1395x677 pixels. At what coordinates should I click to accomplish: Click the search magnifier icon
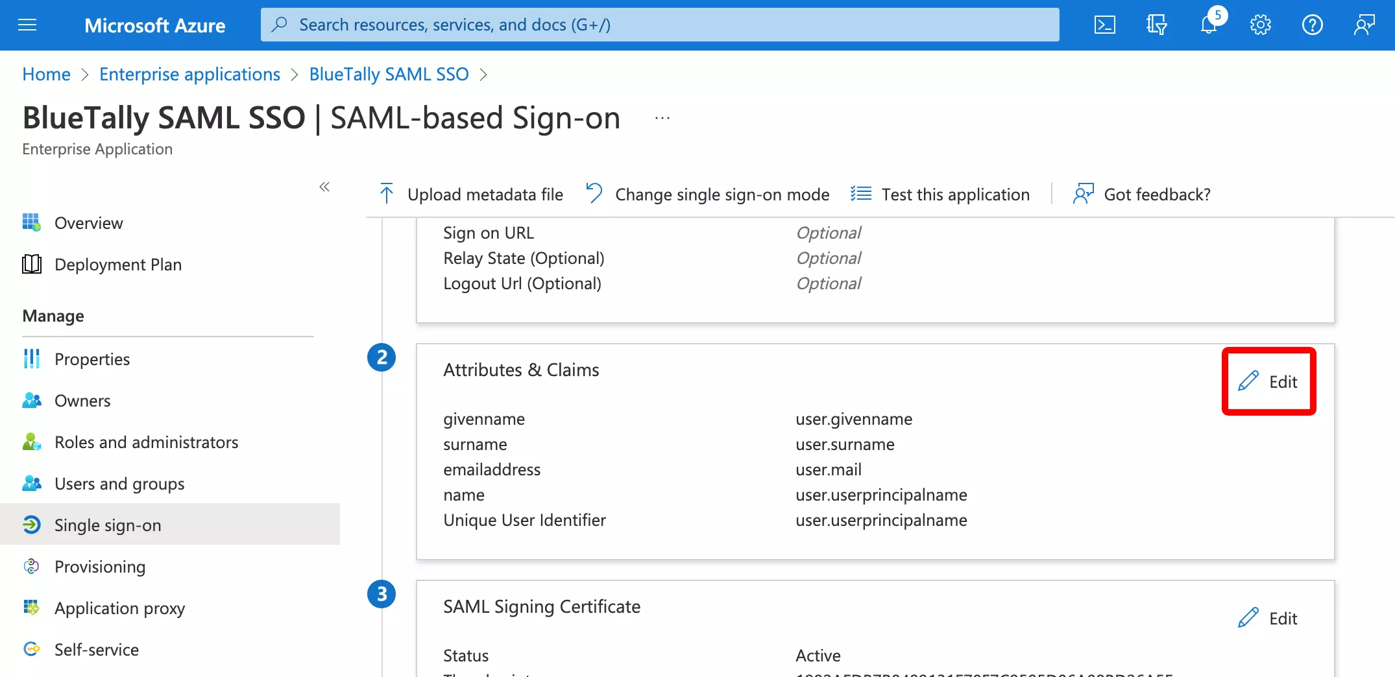pos(279,25)
